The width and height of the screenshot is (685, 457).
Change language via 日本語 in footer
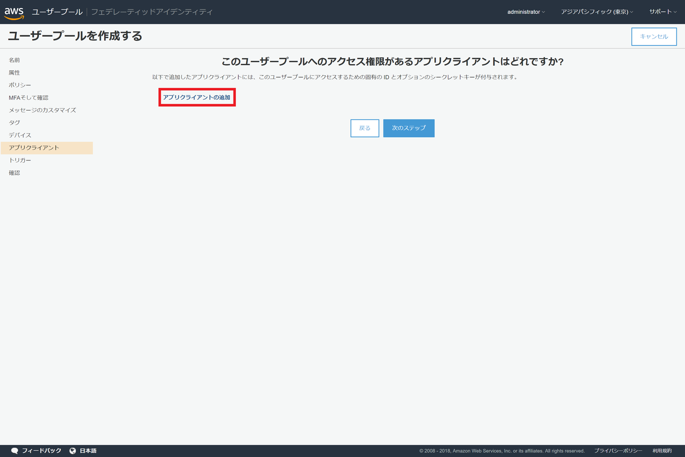coord(88,451)
